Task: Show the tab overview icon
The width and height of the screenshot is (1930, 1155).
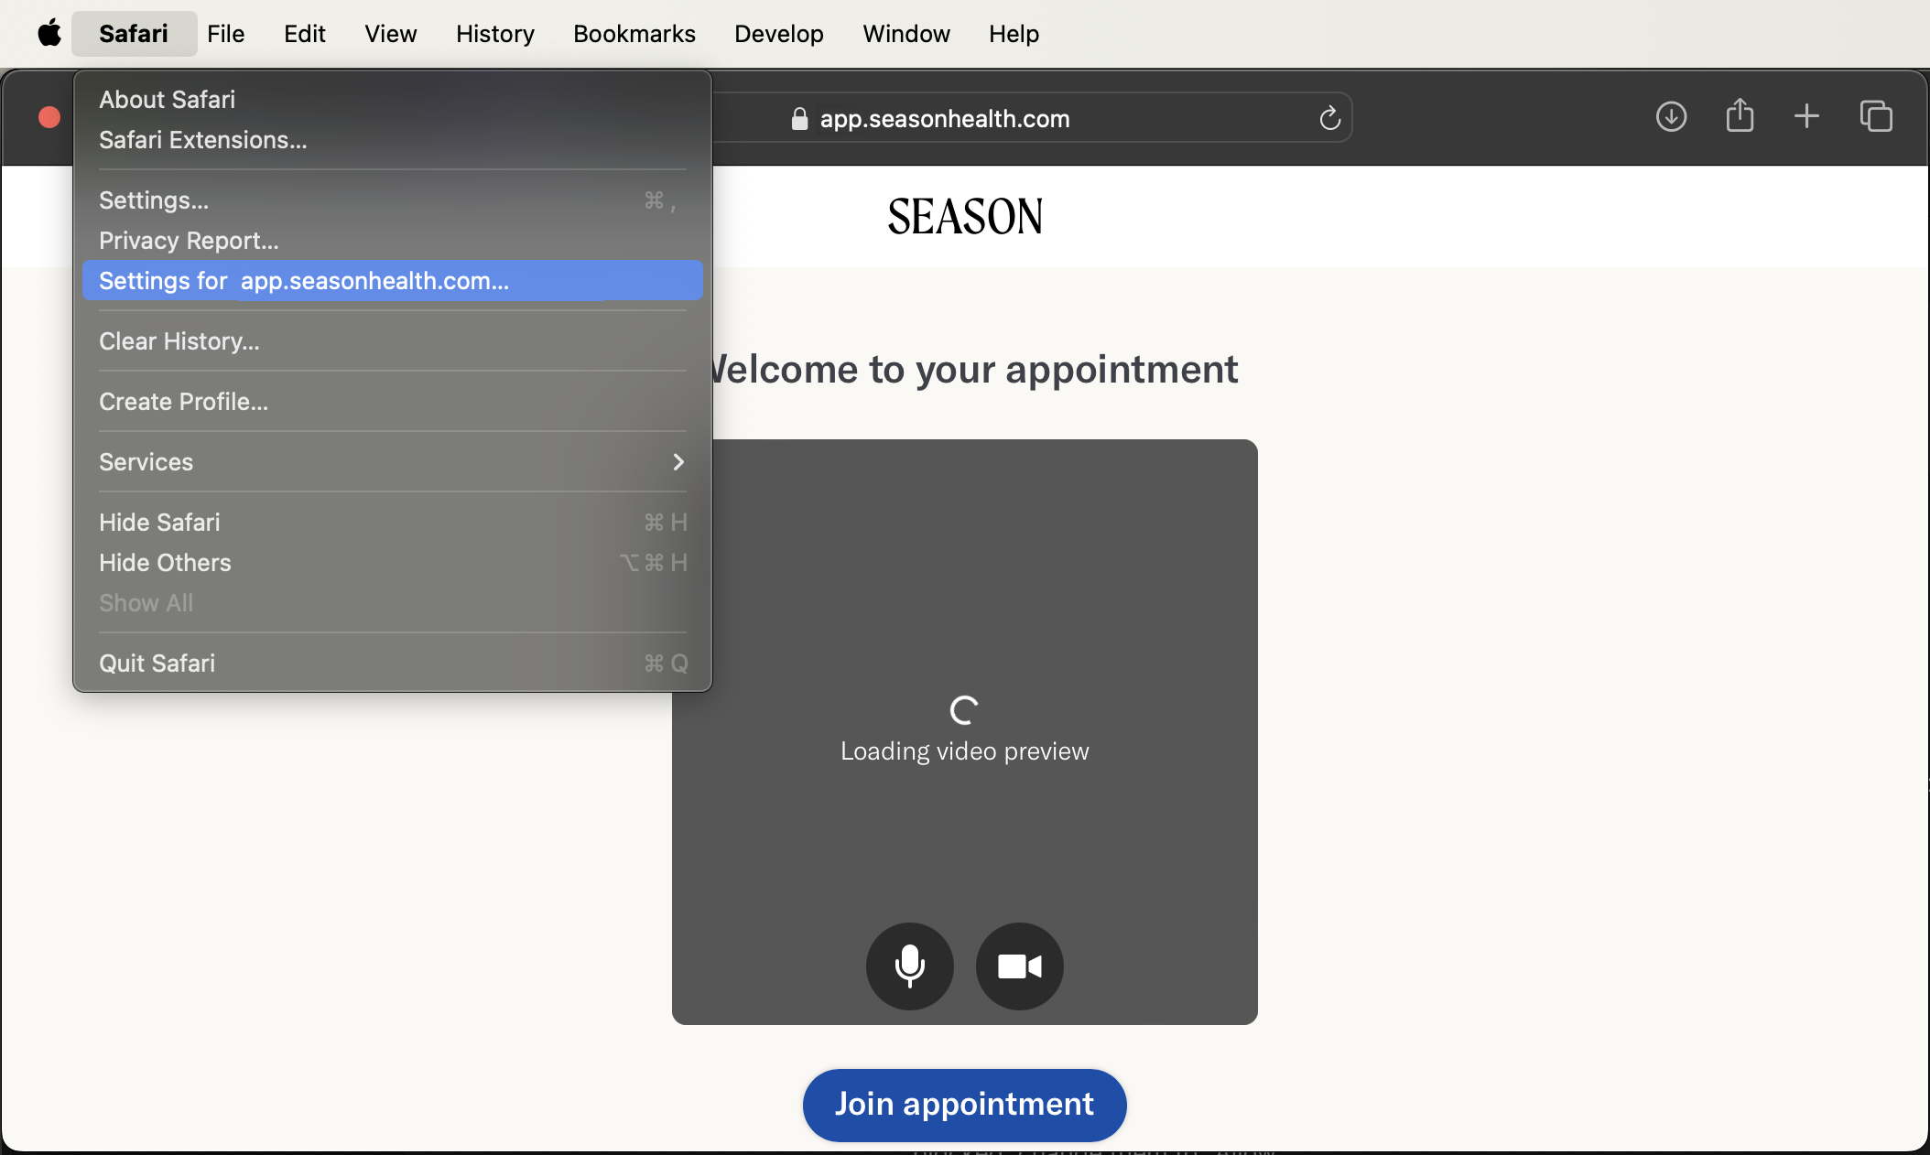Action: pos(1876,116)
